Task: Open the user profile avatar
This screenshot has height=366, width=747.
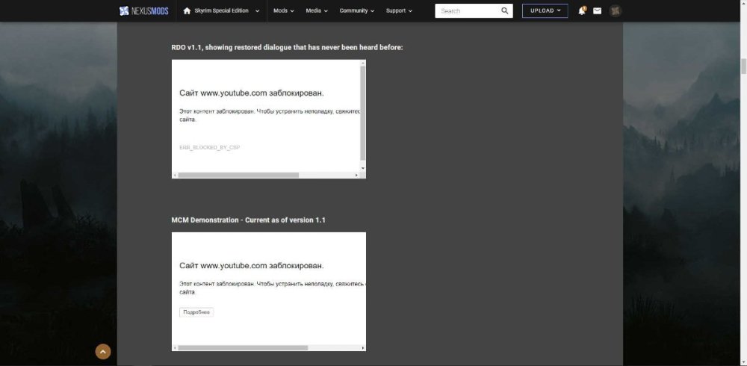Action: 615,11
